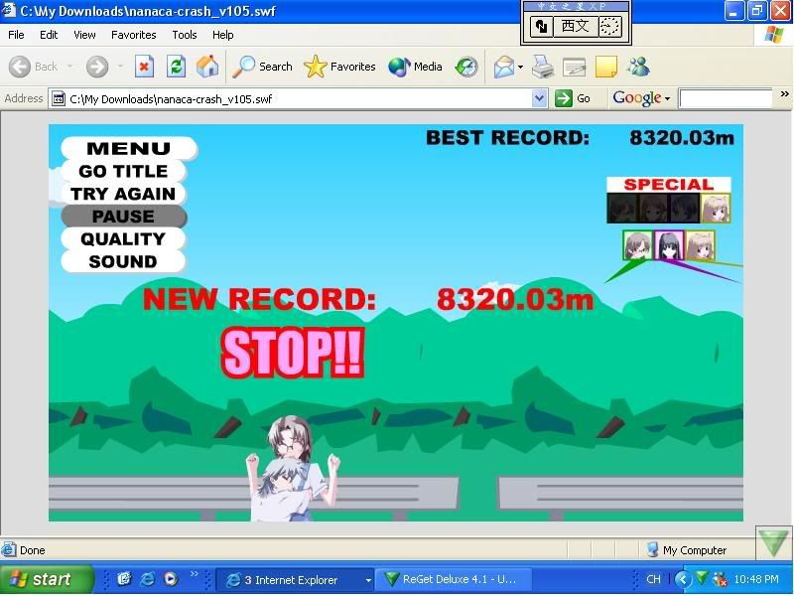The image size is (794, 596).
Task: Click the yellow-framed blonde girl portrait
Action: point(700,245)
